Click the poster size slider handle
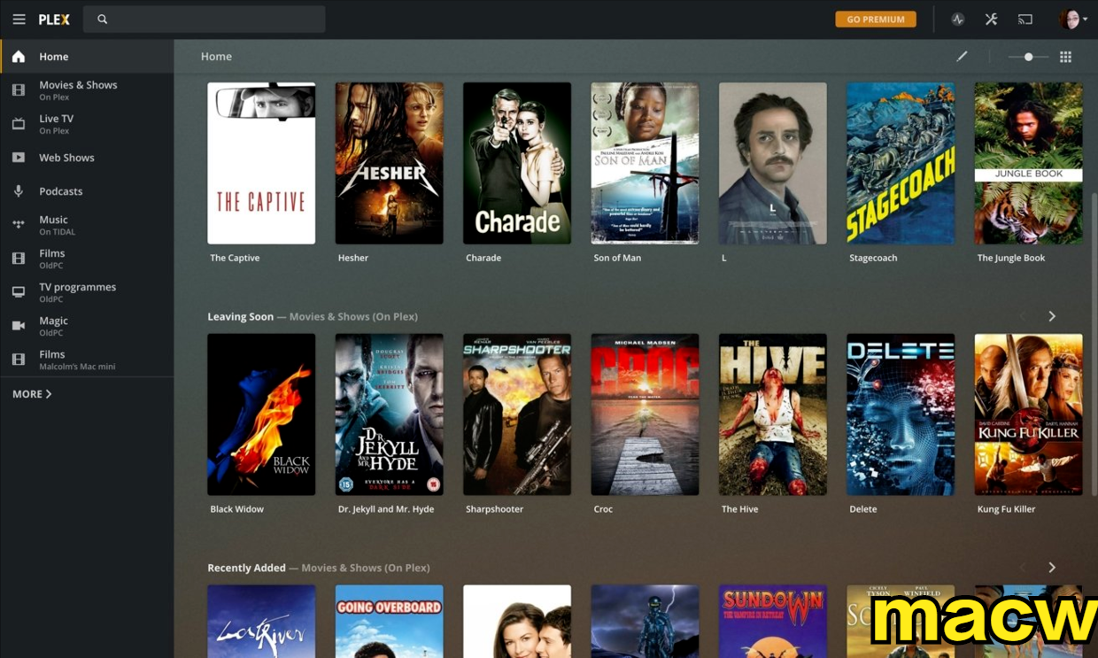1098x658 pixels. 1028,57
